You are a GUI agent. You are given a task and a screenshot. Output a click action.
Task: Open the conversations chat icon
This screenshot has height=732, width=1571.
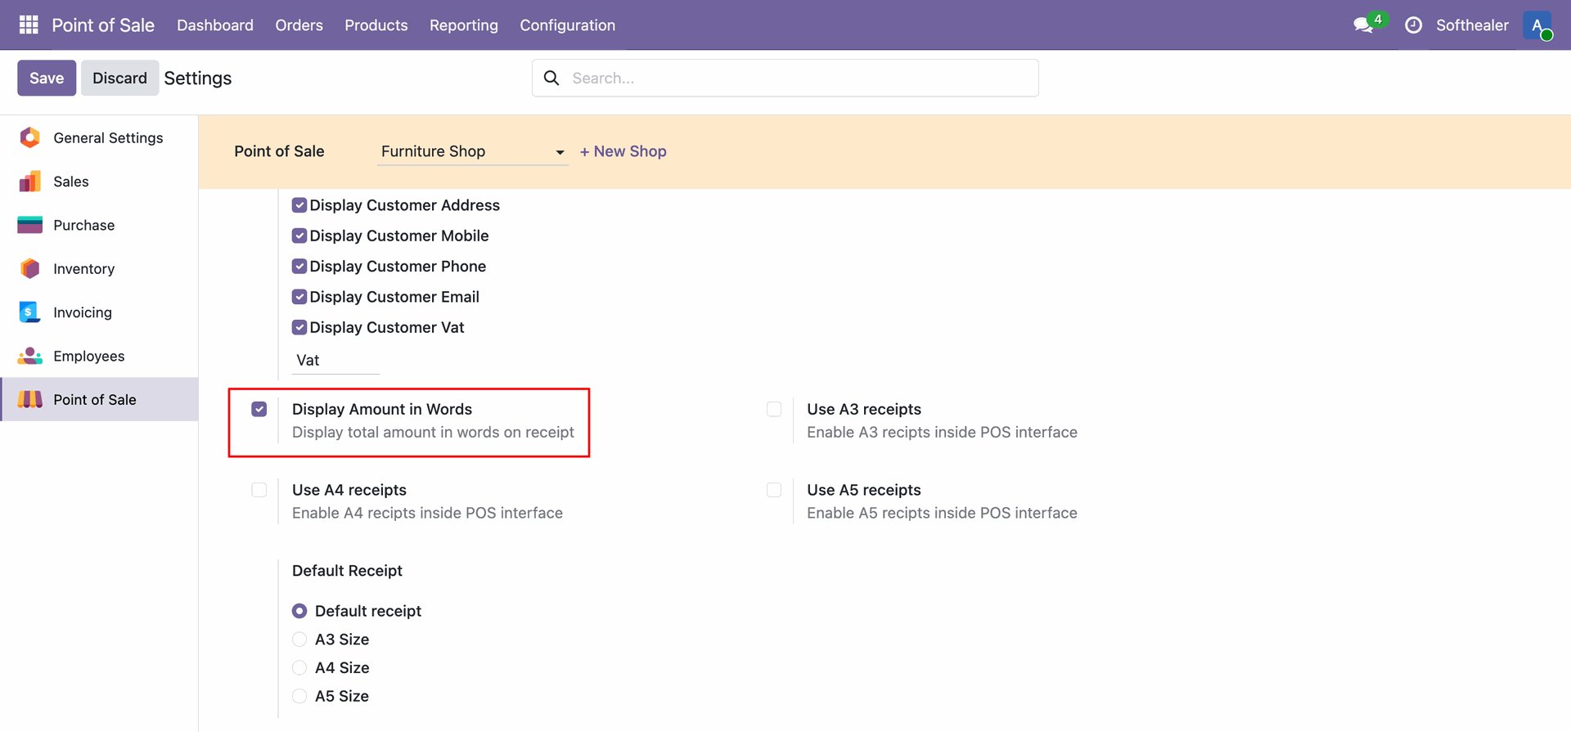tap(1363, 25)
